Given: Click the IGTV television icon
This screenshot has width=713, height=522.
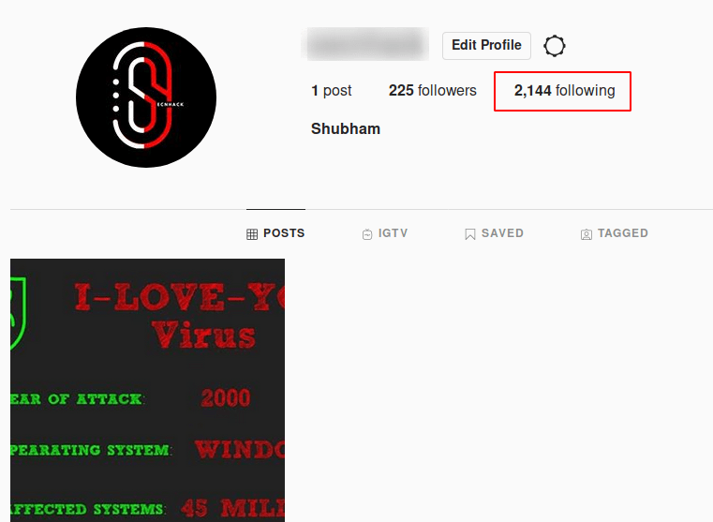Looking at the screenshot, I should pos(367,234).
